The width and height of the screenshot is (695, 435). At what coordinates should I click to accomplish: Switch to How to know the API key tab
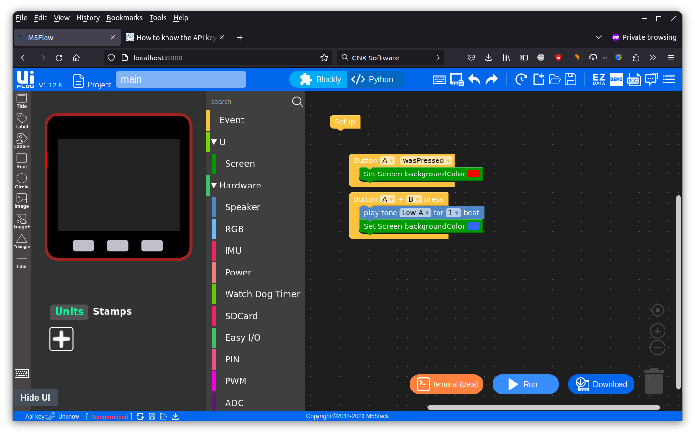tap(174, 37)
